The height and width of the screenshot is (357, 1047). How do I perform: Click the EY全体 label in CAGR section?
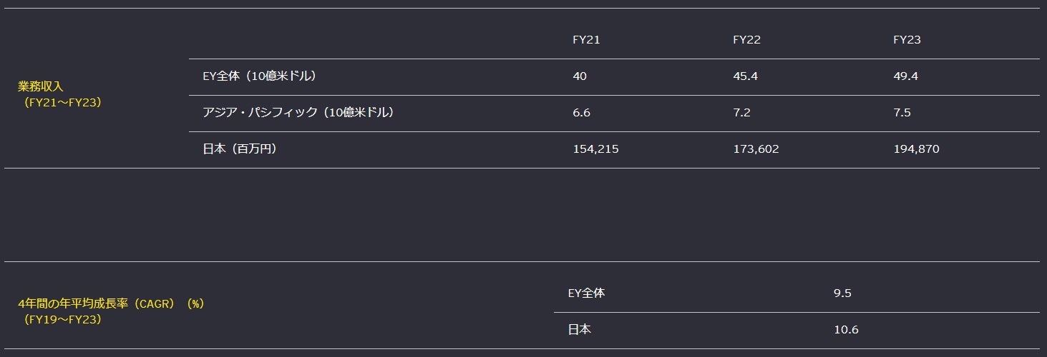[586, 293]
